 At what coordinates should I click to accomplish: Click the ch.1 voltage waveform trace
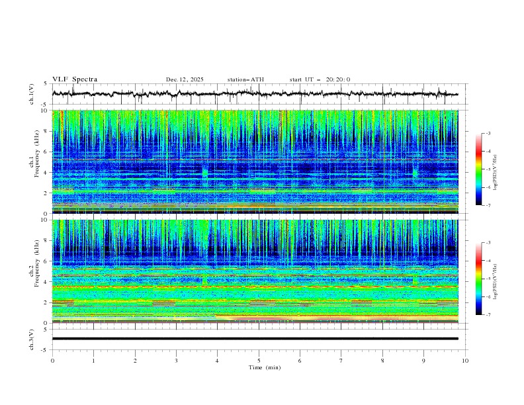pyautogui.click(x=255, y=94)
